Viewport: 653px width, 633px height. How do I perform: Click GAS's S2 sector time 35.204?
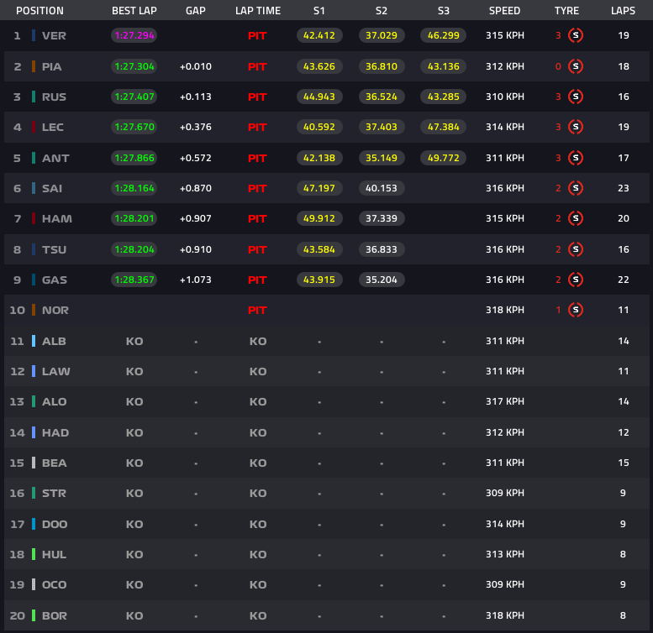pyautogui.click(x=381, y=280)
